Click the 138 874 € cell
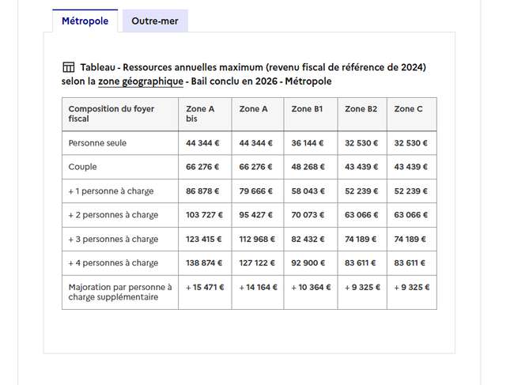 205,263
